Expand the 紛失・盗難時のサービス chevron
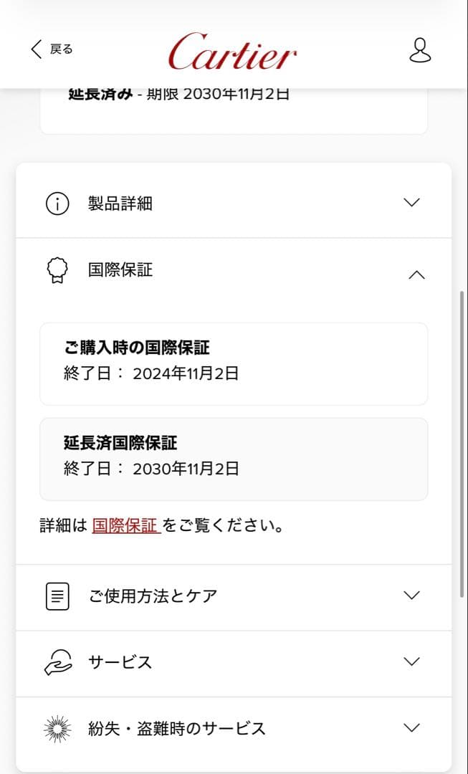Image resolution: width=468 pixels, height=774 pixels. [x=411, y=728]
